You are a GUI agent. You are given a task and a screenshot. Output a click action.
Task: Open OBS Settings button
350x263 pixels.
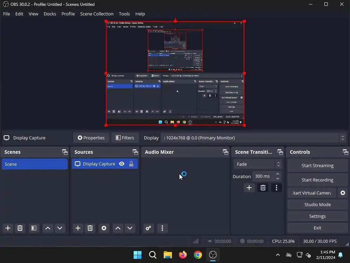pos(318,216)
